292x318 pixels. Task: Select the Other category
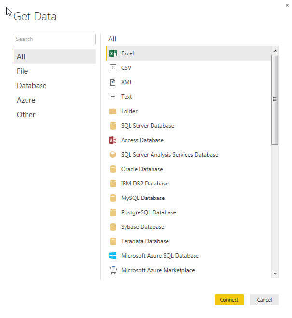click(x=26, y=115)
